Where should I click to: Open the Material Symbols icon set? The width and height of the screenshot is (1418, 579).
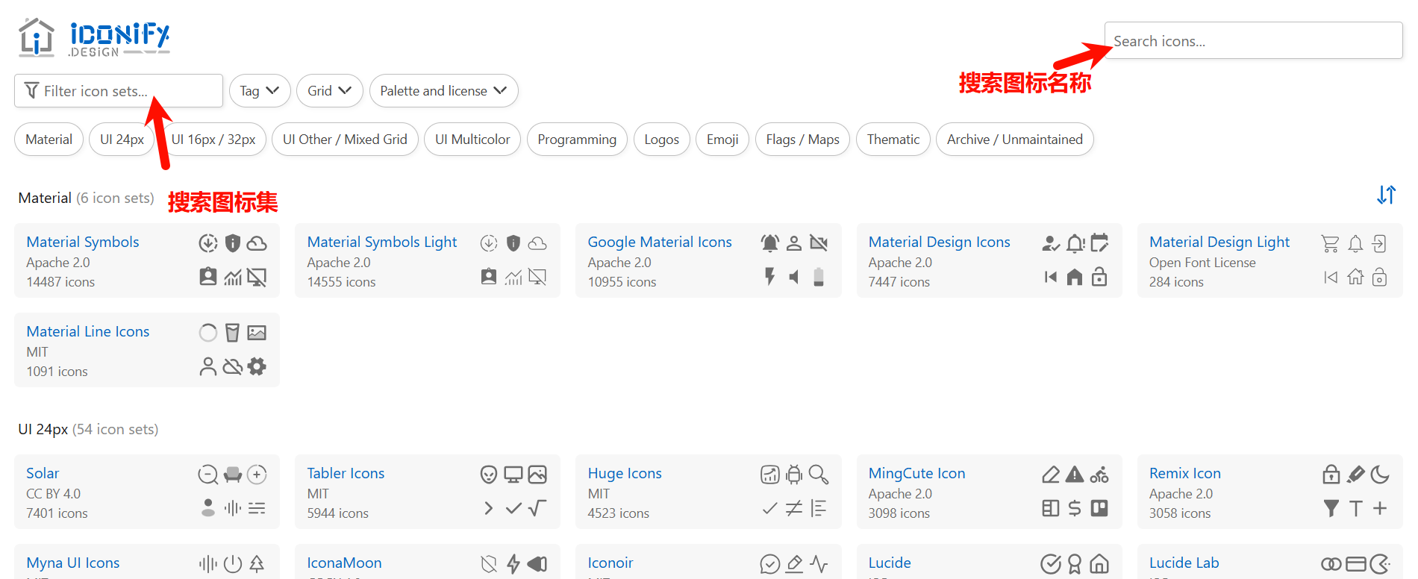click(x=83, y=242)
